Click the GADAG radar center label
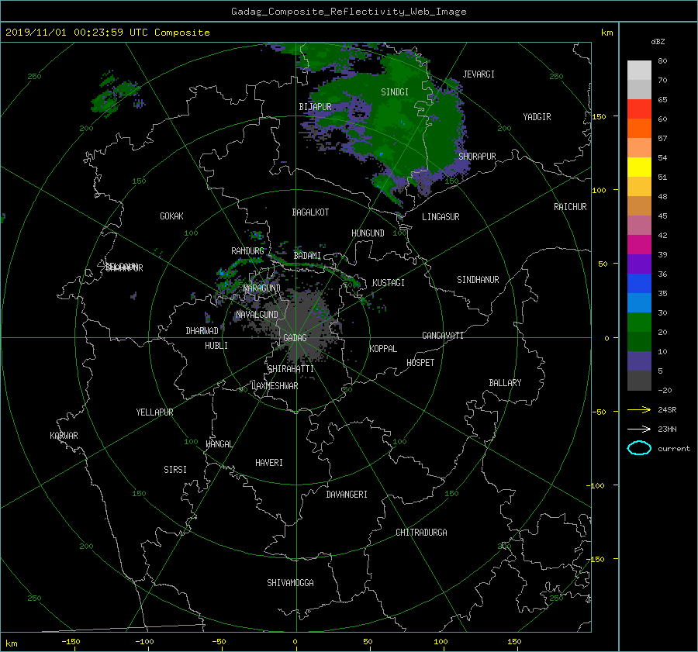Image resolution: width=698 pixels, height=652 pixels. 295,338
